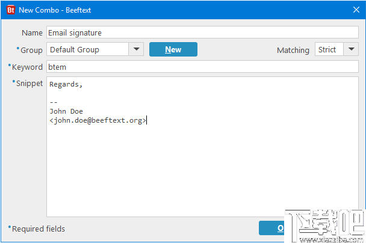Click the Name label
Screen dimensions: 366x243
(x=32, y=33)
